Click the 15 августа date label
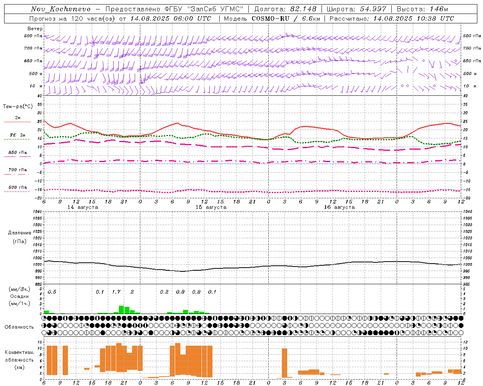Viewport: 483px width, 386px height. (211, 207)
